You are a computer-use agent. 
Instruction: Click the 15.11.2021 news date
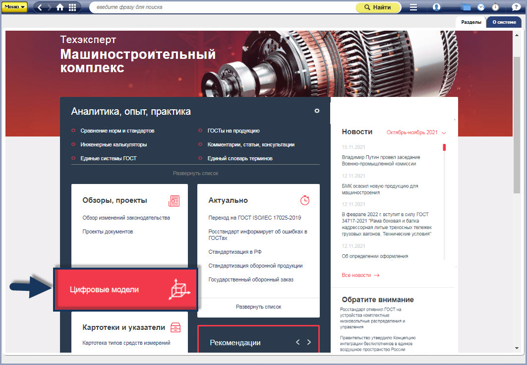(x=353, y=147)
